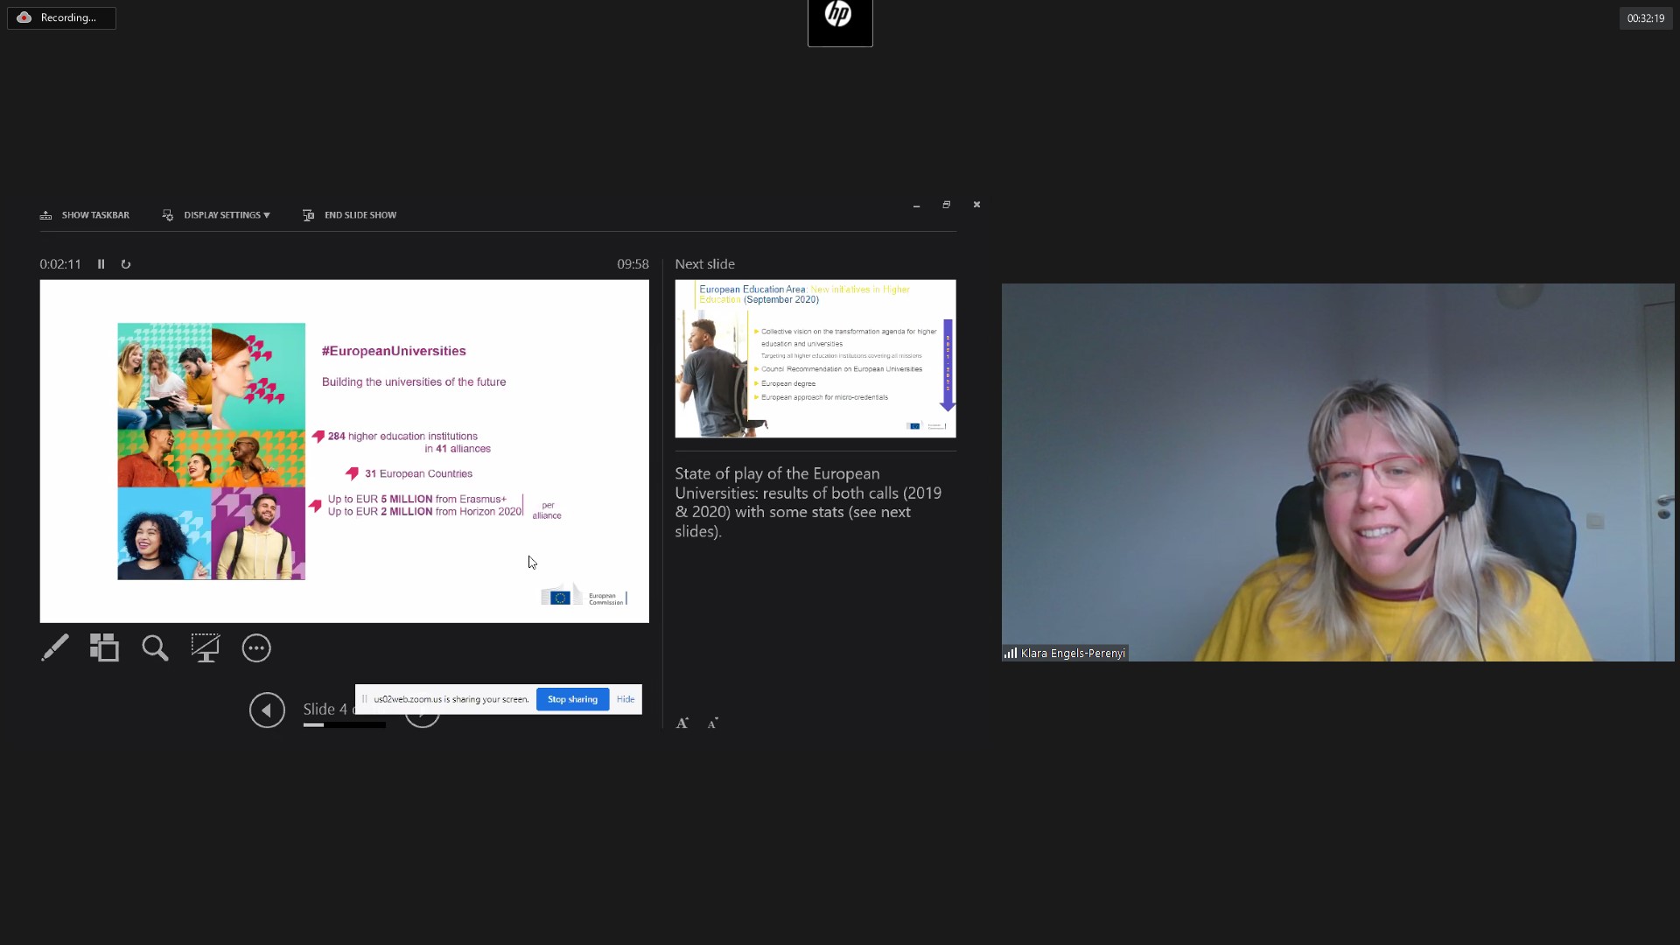1680x945 pixels.
Task: Select Klara Engels-Perenyi's video tile
Action: pos(1337,472)
